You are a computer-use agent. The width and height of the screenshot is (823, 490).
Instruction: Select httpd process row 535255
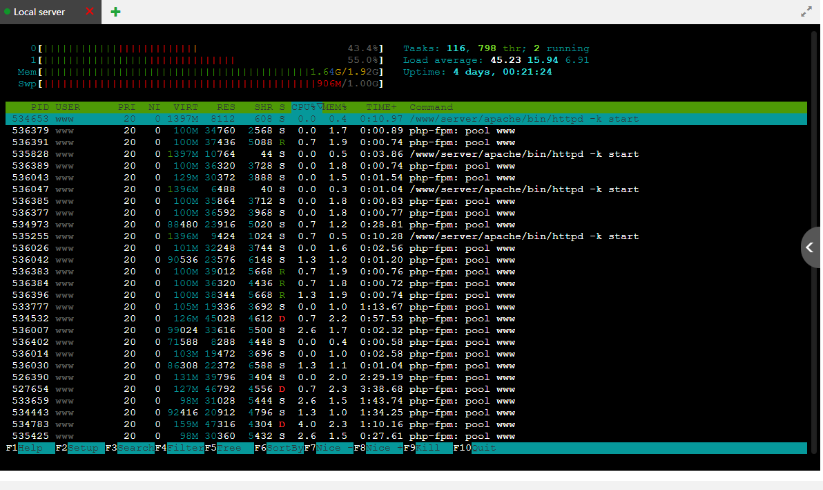pyautogui.click(x=406, y=236)
